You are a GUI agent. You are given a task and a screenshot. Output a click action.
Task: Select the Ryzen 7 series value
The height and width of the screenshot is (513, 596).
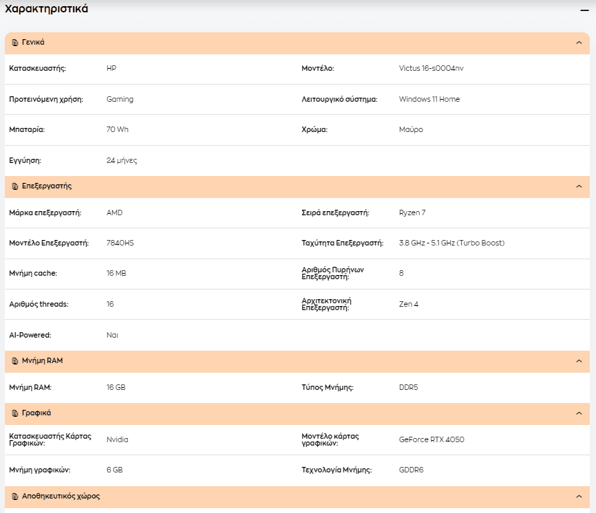(x=412, y=212)
